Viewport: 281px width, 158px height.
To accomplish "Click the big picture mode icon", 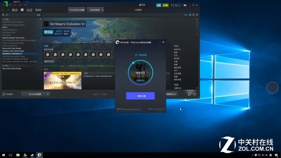I will pos(185,5).
